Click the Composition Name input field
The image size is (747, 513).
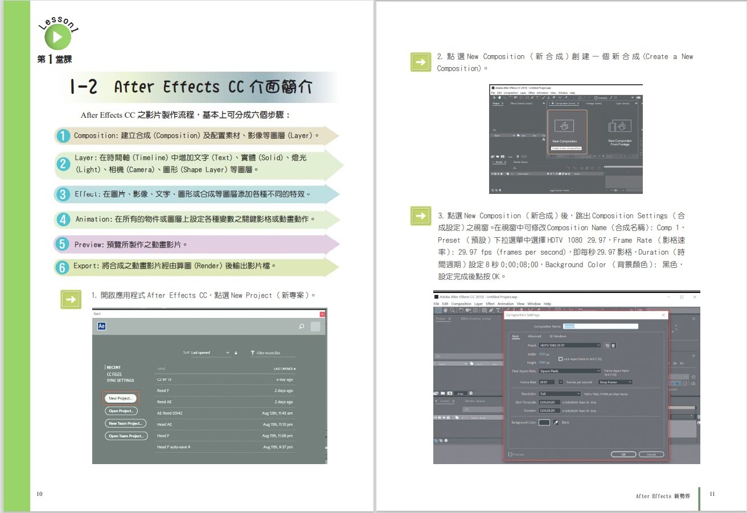coord(601,326)
